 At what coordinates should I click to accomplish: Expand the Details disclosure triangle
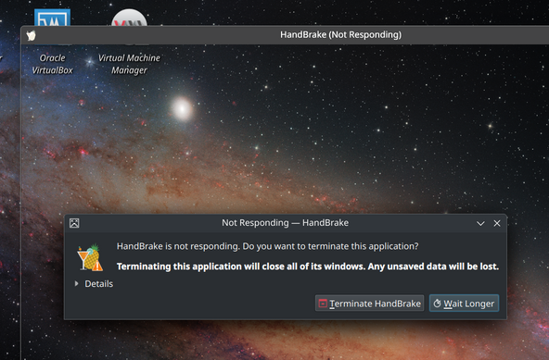tap(76, 284)
